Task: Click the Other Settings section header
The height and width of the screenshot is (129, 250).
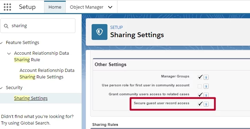Action: (x=111, y=65)
